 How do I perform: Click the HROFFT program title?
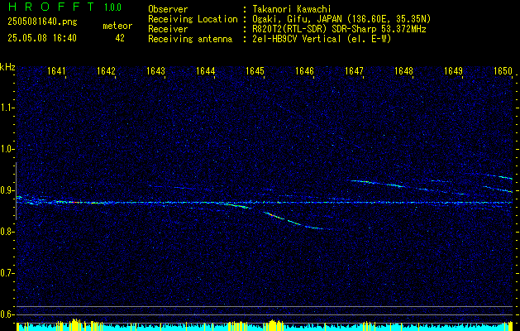pyautogui.click(x=51, y=7)
